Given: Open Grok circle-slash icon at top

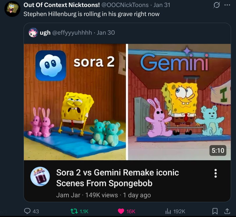Looking at the screenshot, I should click(x=216, y=5).
